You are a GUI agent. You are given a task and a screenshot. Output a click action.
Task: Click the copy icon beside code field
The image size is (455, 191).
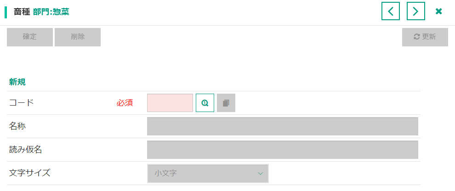(x=226, y=103)
